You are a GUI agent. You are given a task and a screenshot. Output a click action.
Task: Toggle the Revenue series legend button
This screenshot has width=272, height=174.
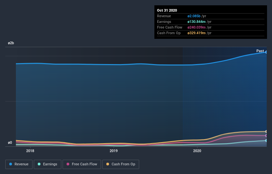(19, 164)
